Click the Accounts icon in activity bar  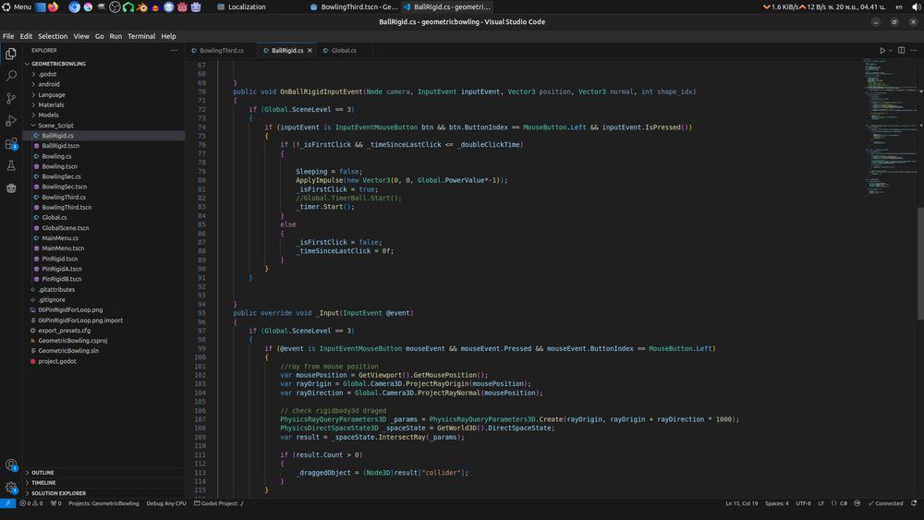(x=11, y=466)
